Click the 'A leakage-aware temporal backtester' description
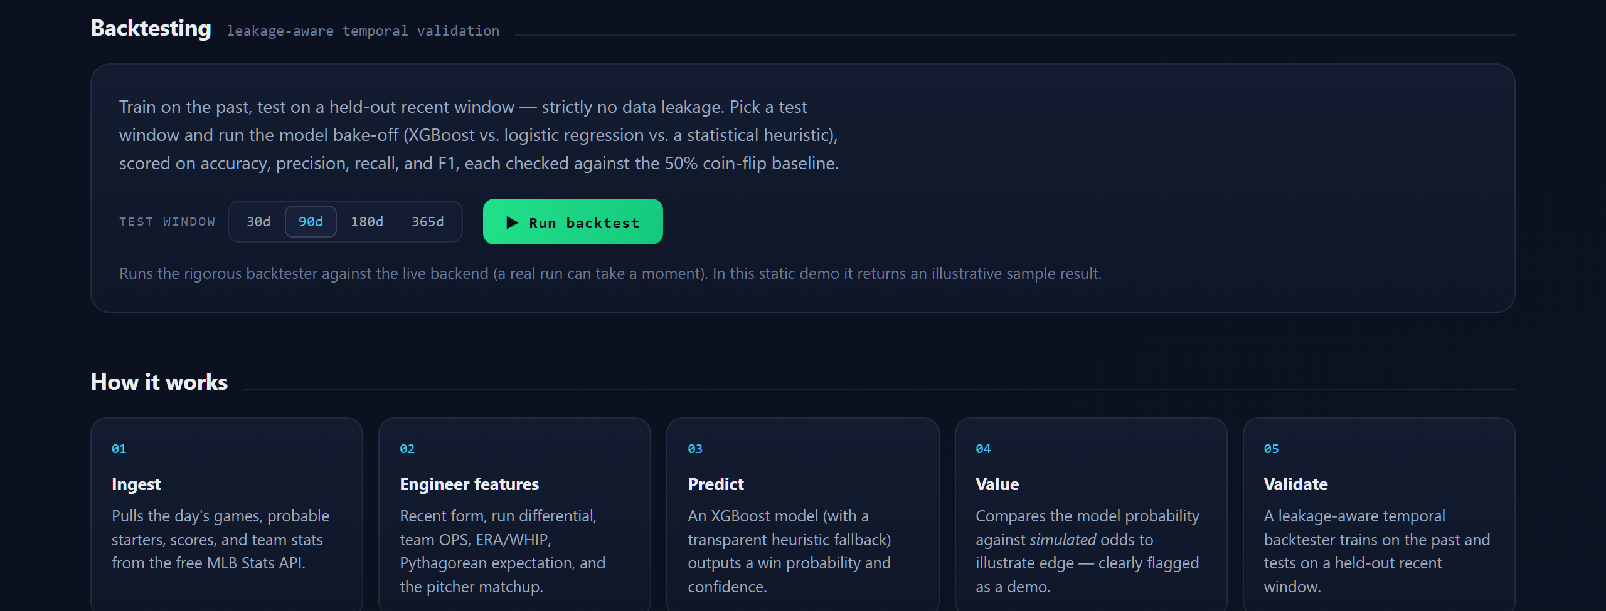Image resolution: width=1606 pixels, height=611 pixels. (1377, 551)
